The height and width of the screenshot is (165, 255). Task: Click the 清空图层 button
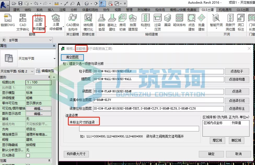click(x=72, y=57)
